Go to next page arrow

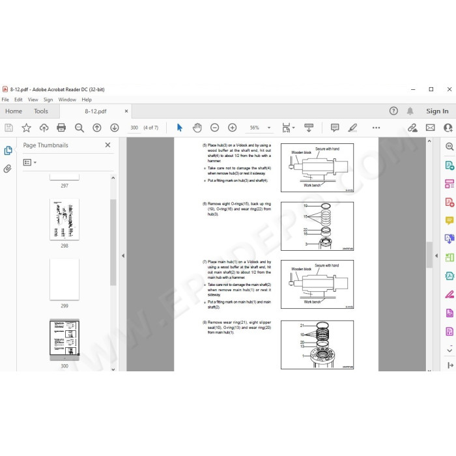tap(114, 128)
